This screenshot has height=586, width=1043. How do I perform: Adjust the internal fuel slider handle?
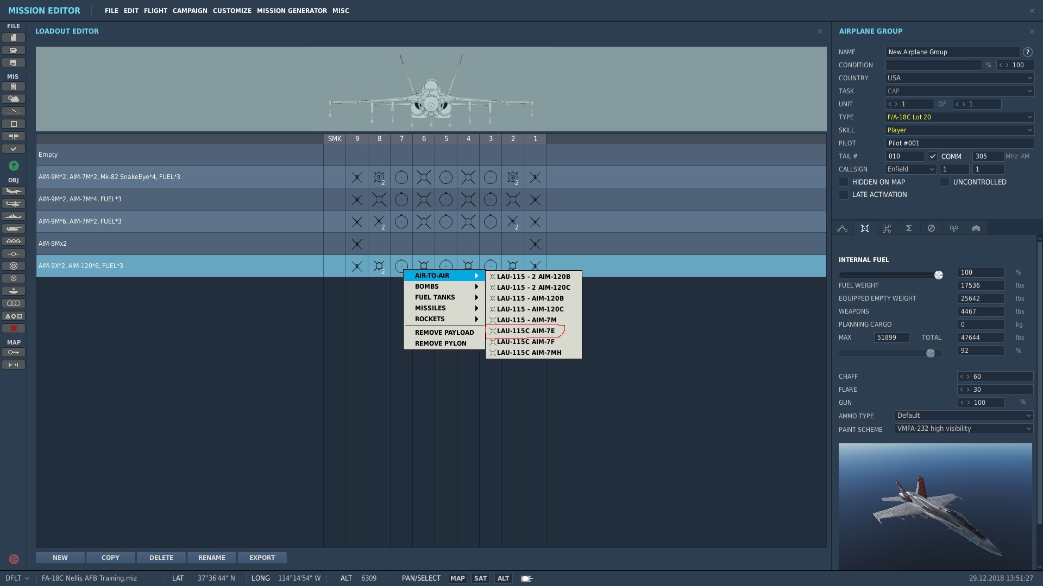click(x=938, y=275)
